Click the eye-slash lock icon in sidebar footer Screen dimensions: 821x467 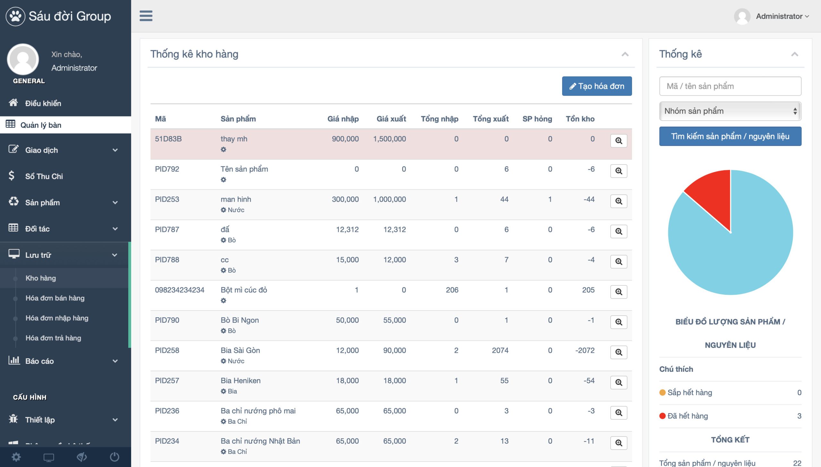pyautogui.click(x=82, y=457)
